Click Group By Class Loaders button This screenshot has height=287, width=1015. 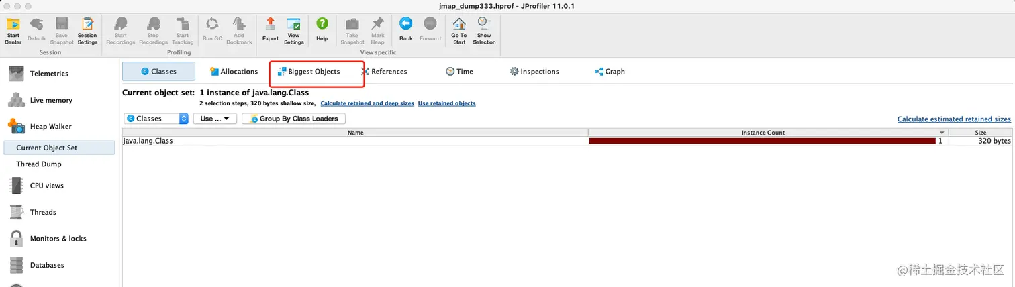pos(293,119)
